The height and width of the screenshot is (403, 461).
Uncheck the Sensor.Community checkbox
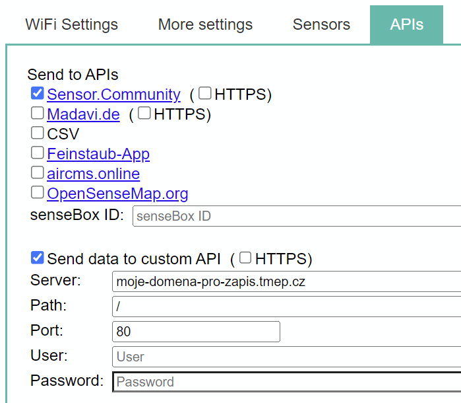[38, 94]
